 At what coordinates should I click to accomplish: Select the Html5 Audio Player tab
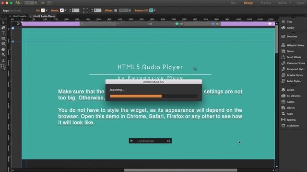44,16
